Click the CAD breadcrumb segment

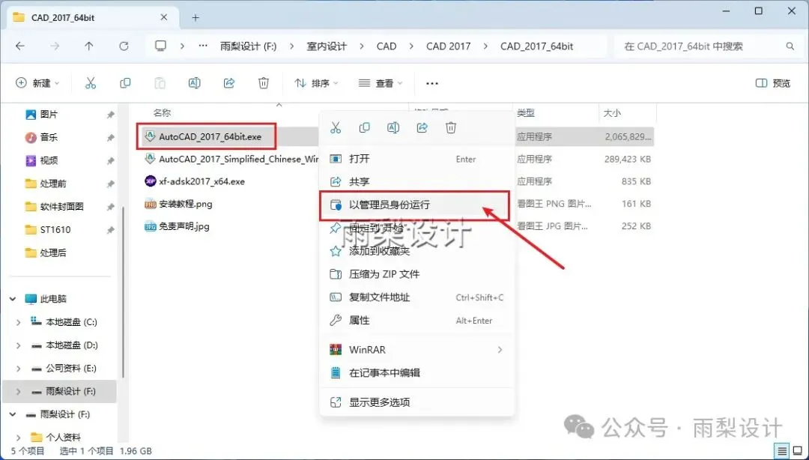click(387, 46)
